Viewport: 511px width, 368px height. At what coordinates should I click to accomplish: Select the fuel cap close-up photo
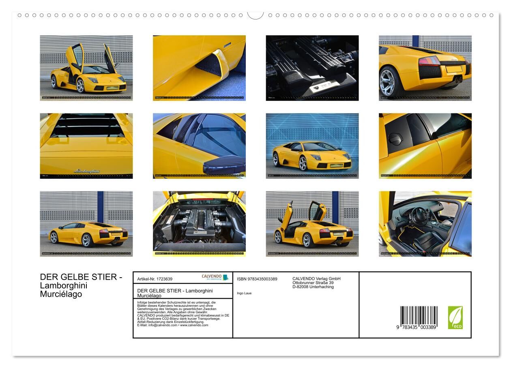425,145
